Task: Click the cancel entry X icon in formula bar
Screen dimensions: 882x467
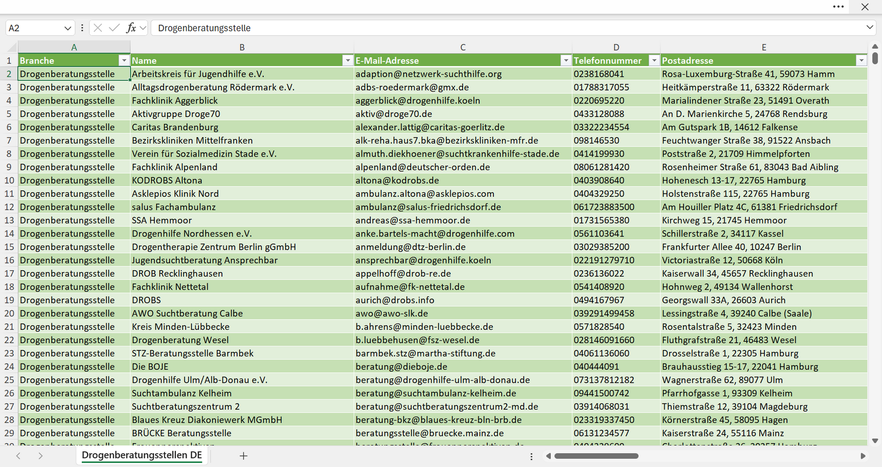Action: click(98, 28)
